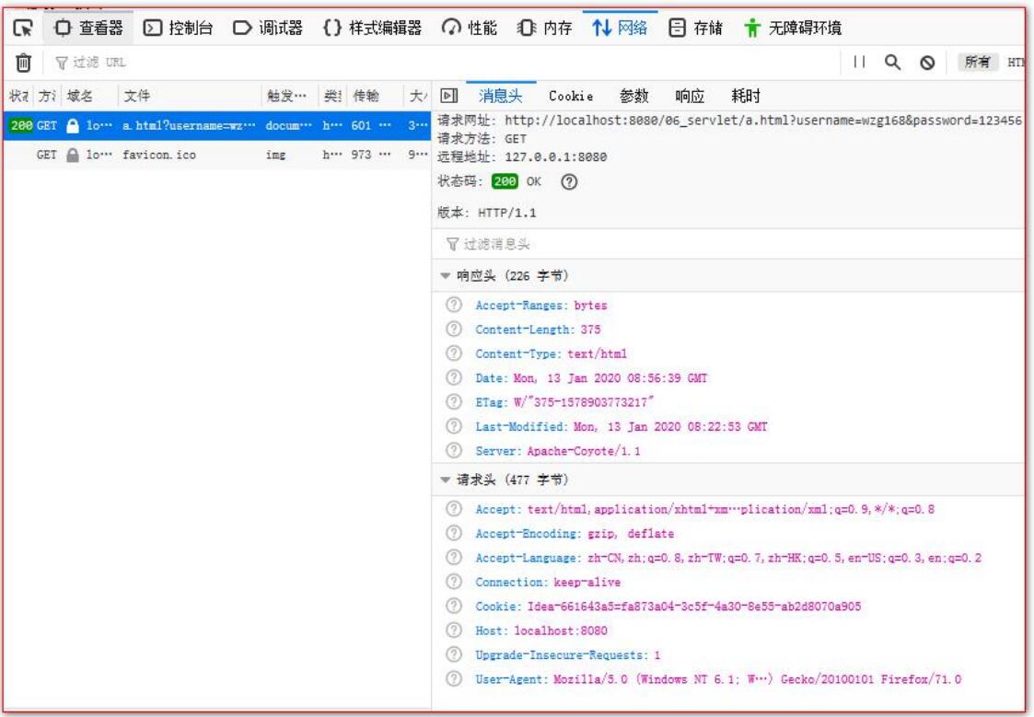Open the 无障碍环境 panel
This screenshot has width=1034, height=717.
click(792, 28)
